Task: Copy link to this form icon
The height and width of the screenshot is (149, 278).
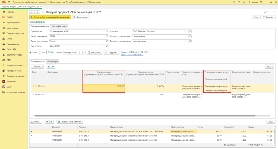Action: [x=266, y=12]
